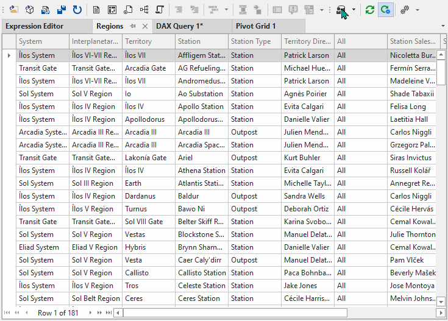
Task: Select the Atlantis Station row's Earth cell
Action: [x=148, y=183]
